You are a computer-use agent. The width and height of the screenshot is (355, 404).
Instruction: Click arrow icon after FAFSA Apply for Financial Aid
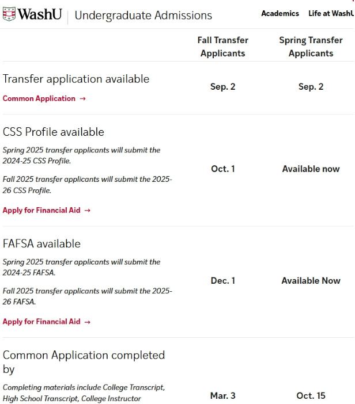click(x=88, y=322)
